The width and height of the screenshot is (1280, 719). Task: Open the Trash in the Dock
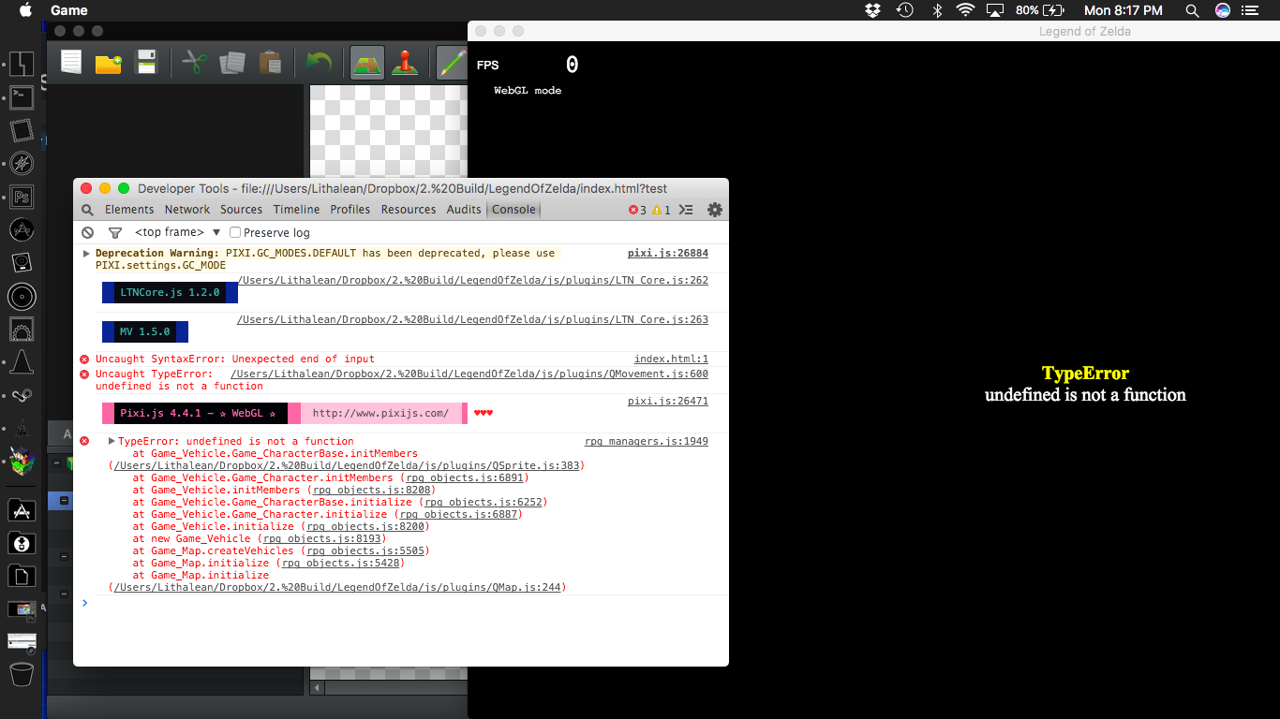pyautogui.click(x=22, y=674)
